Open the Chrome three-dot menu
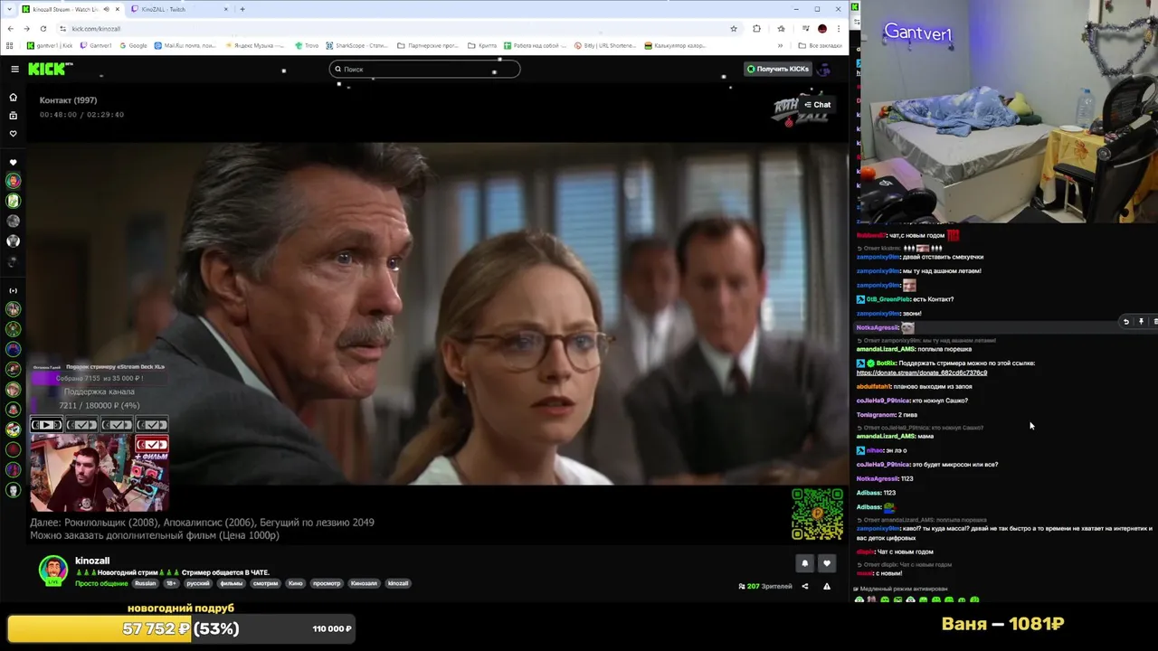 pyautogui.click(x=839, y=28)
